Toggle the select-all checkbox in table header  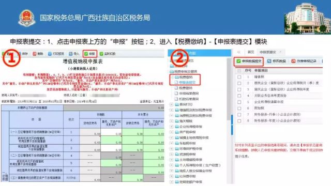[x=239, y=71]
